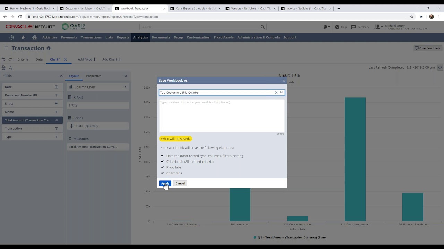The image size is (444, 249).
Task: Switch to the Data tab
Action: (x=39, y=59)
